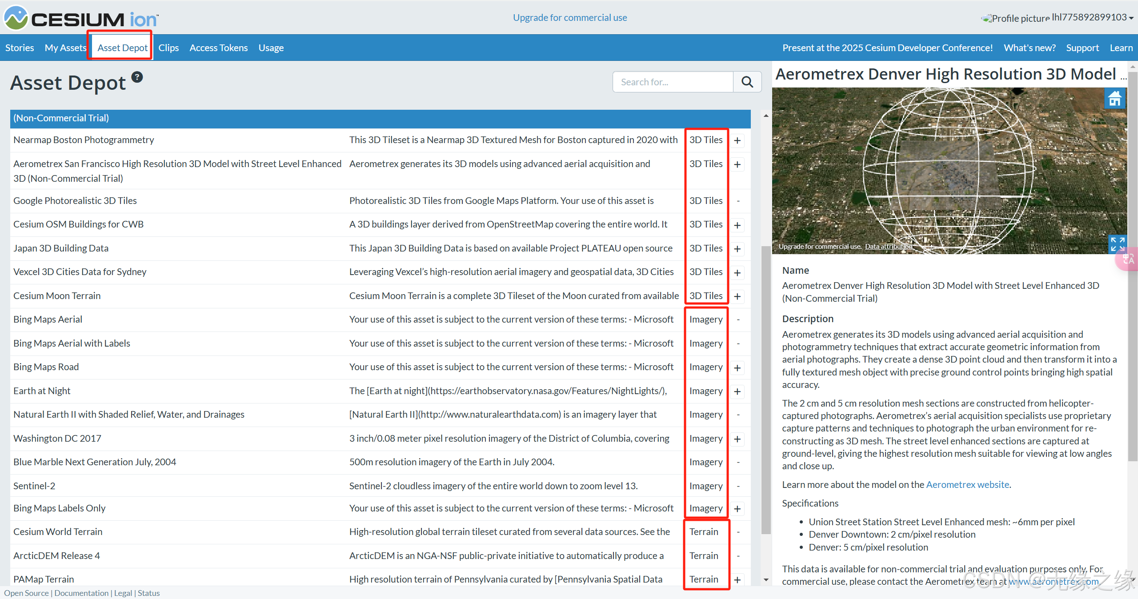Image resolution: width=1138 pixels, height=599 pixels.
Task: Click into the Search for input field
Action: click(672, 82)
